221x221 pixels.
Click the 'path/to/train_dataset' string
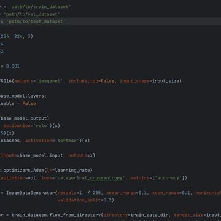pos(40,7)
